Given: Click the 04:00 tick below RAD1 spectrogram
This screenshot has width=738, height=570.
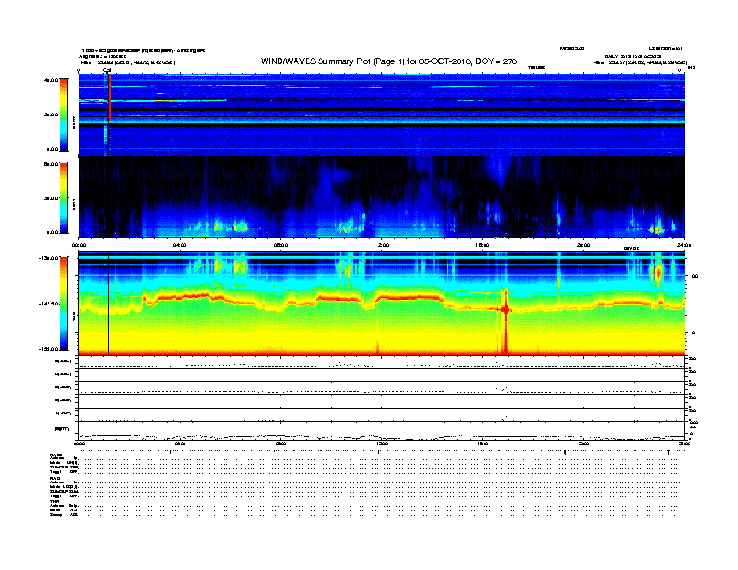Looking at the screenshot, I should [180, 245].
